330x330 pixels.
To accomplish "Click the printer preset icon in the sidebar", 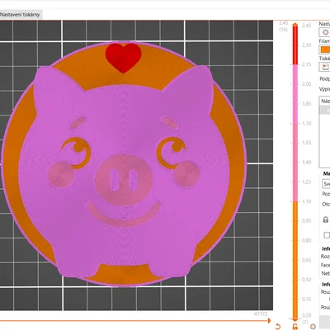I will (325, 67).
